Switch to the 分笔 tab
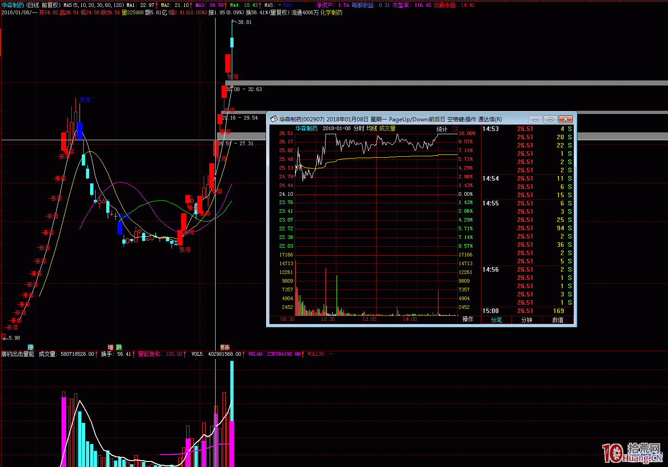Screen dimensions: 668x467 (496, 320)
